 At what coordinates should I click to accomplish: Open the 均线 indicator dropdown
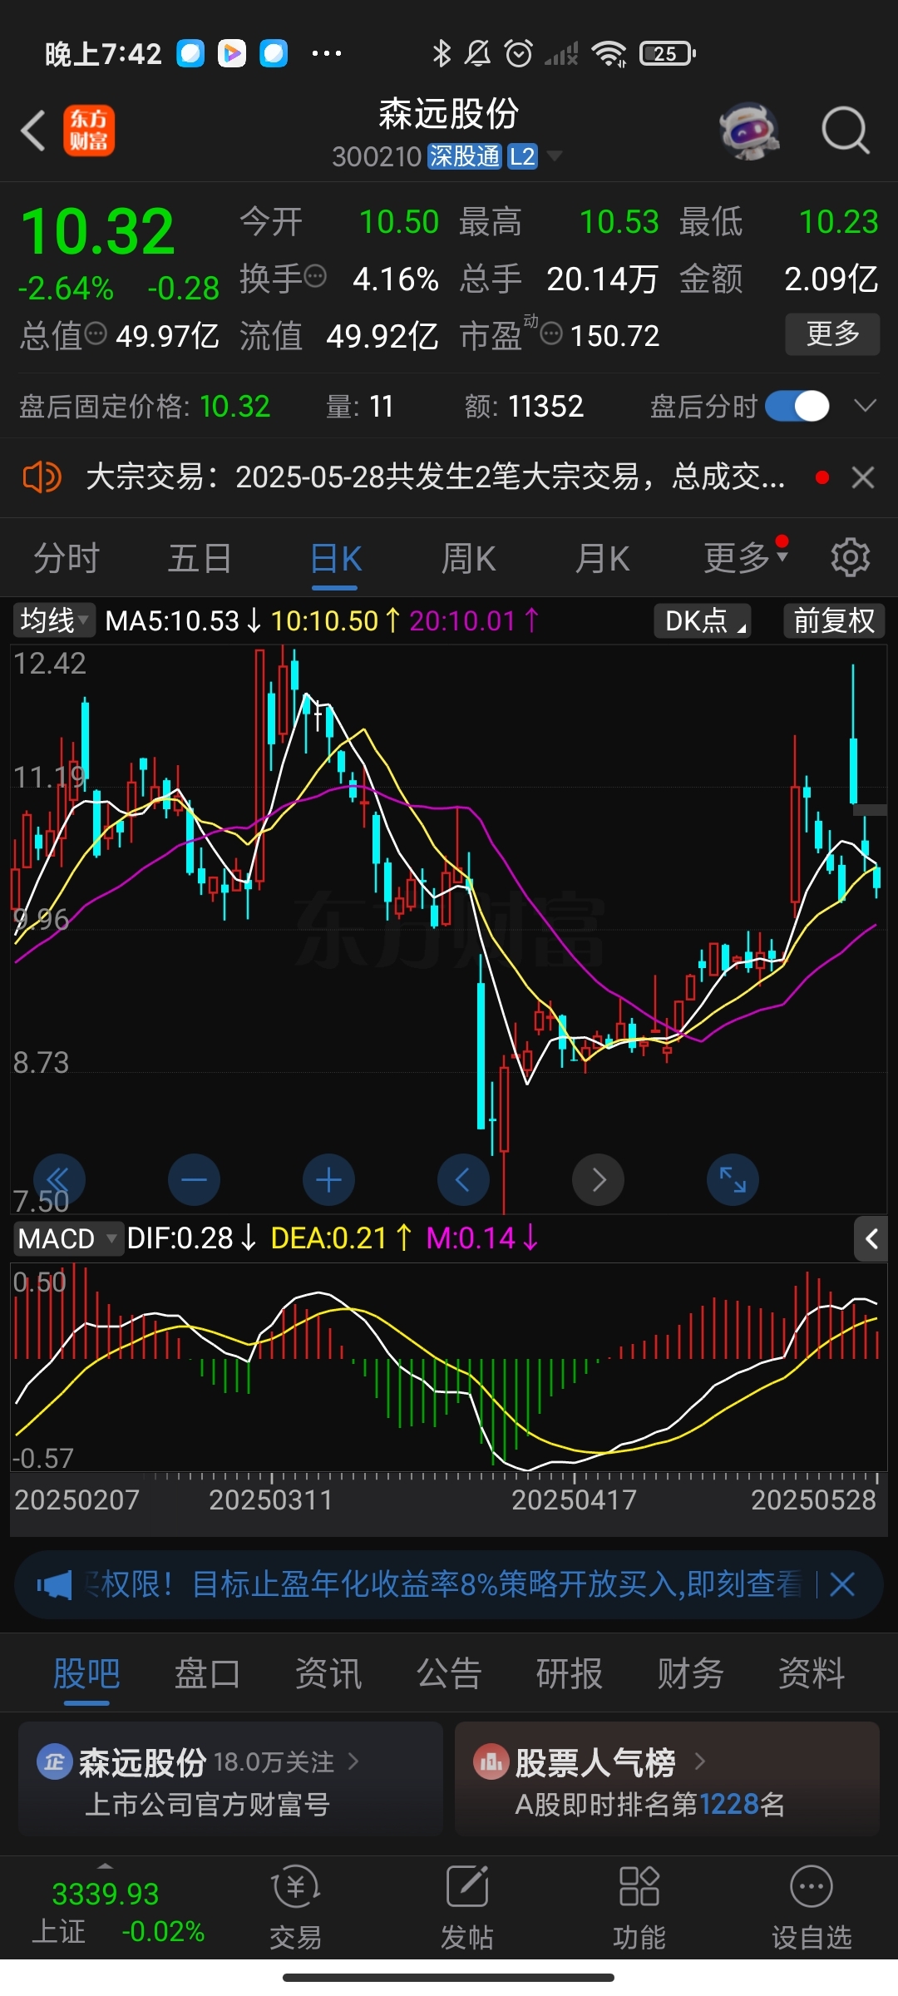[x=54, y=620]
